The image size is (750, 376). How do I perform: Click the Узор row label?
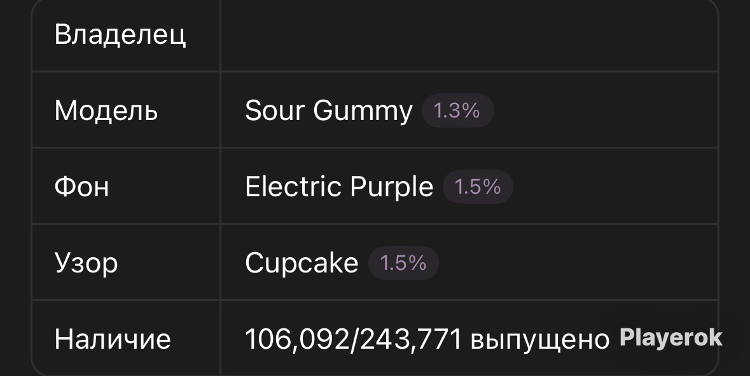point(86,263)
